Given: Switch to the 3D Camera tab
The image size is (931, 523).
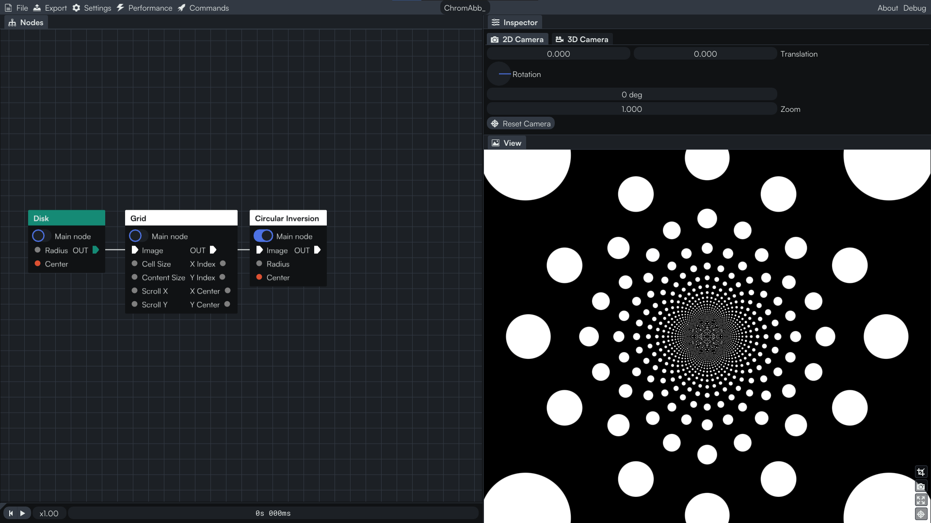Looking at the screenshot, I should point(582,39).
